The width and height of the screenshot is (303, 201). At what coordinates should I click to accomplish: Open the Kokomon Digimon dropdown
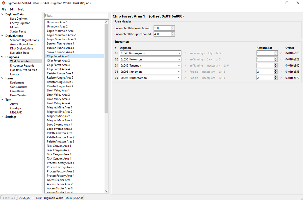150,60
